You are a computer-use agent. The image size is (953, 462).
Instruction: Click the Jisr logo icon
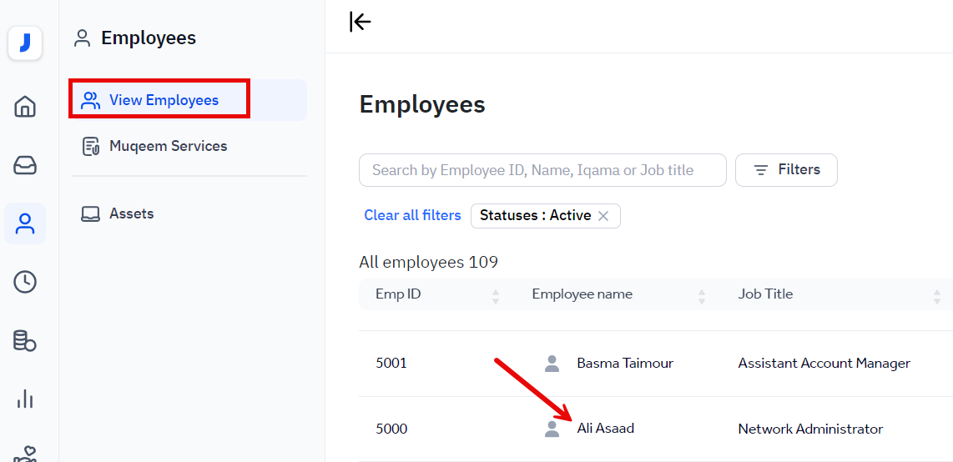(25, 43)
